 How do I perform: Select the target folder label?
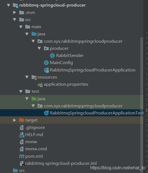coord(31,120)
